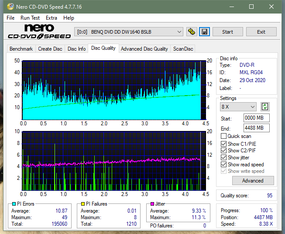This screenshot has height=234, width=285.
Task: Click the PI Errors upper graph
Action: [x=114, y=90]
